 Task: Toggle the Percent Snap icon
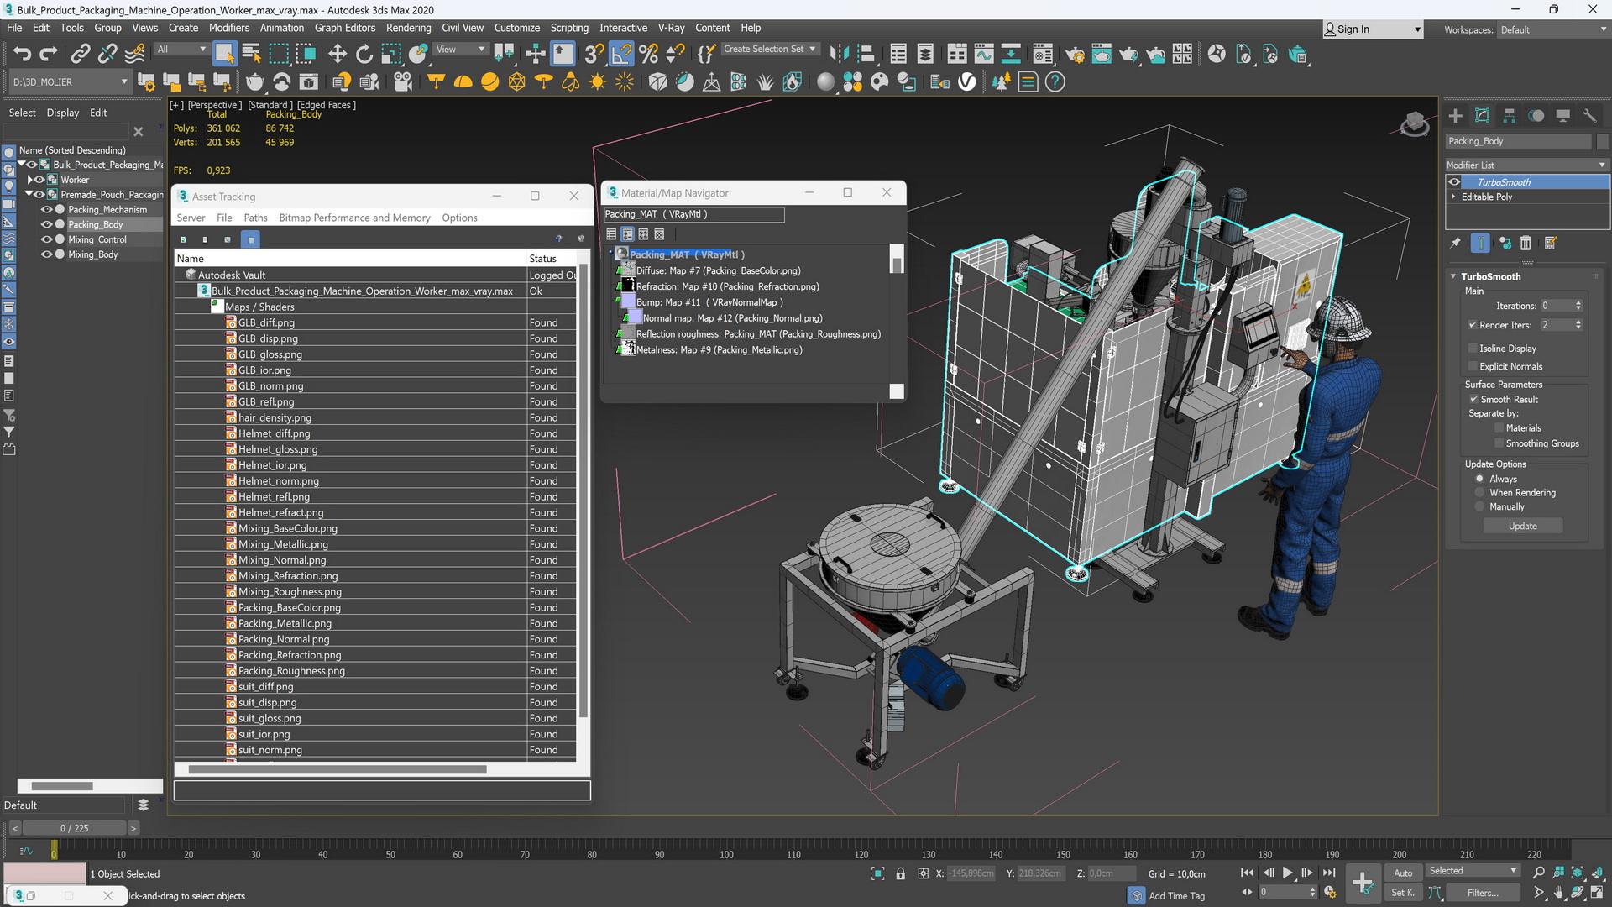[648, 55]
